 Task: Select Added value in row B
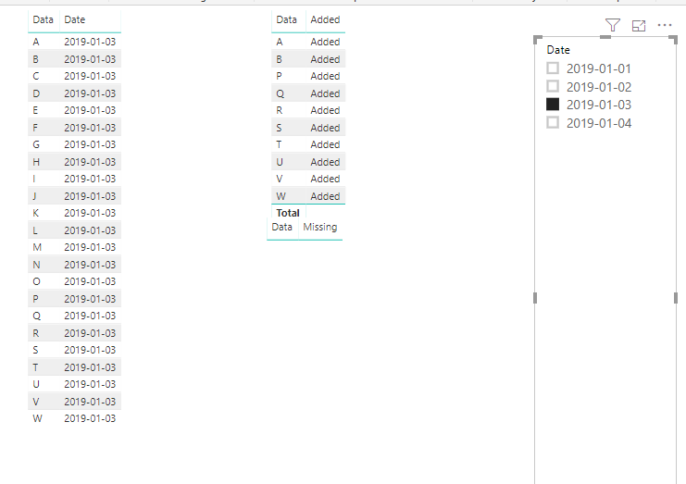325,59
